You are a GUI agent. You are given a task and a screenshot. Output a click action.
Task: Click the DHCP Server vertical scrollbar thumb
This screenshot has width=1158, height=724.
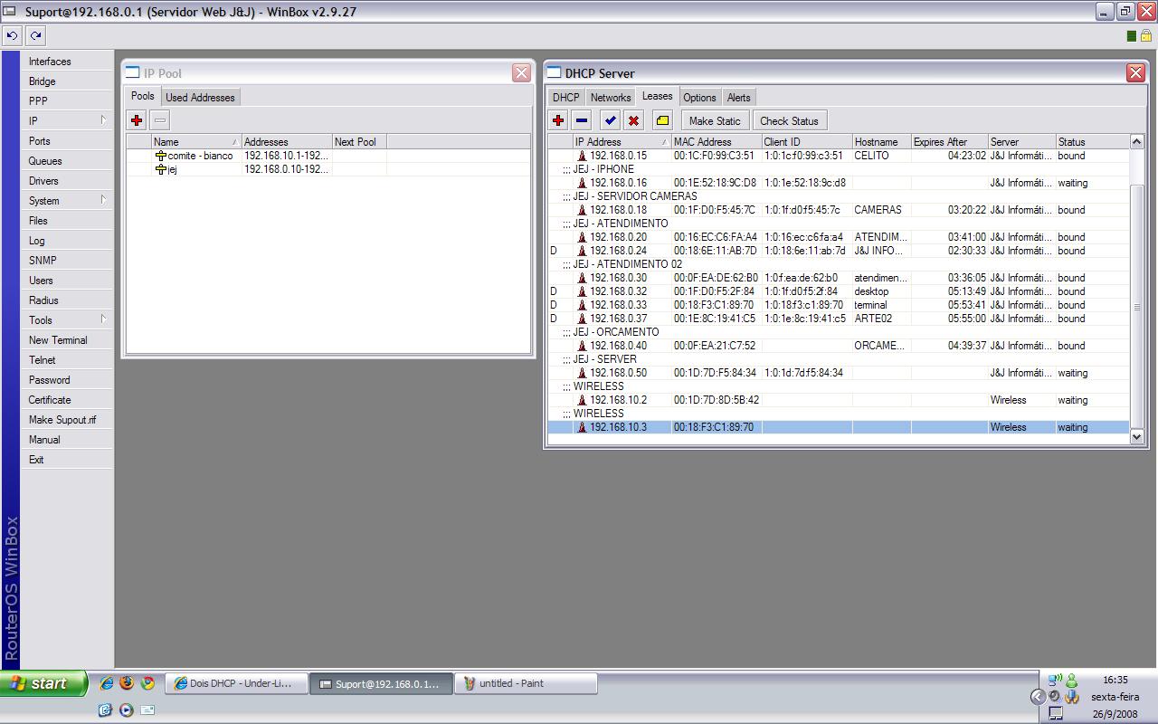point(1137,306)
